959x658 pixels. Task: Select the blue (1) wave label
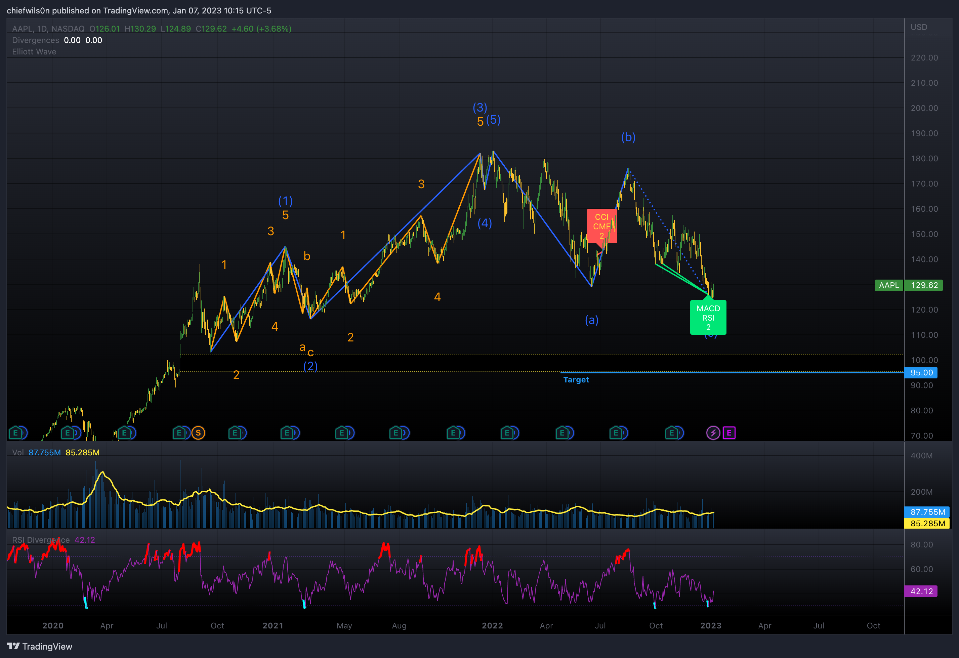pyautogui.click(x=286, y=201)
